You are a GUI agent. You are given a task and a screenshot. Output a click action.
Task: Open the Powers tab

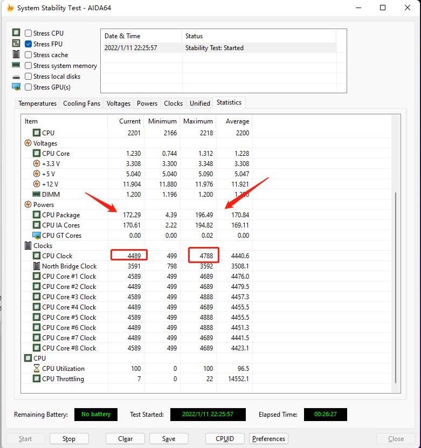coord(147,103)
